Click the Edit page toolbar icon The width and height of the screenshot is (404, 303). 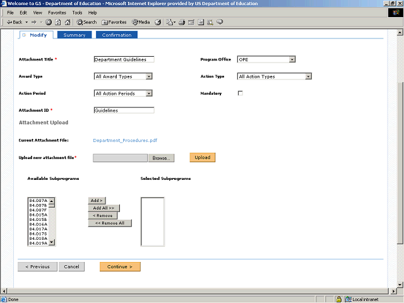click(x=191, y=22)
